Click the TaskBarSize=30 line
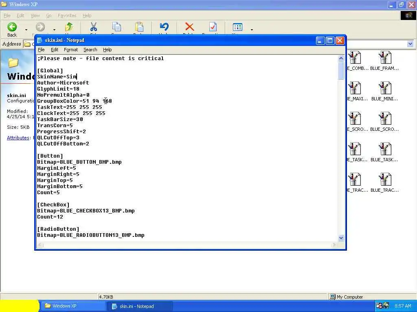417x312 pixels. 60,119
